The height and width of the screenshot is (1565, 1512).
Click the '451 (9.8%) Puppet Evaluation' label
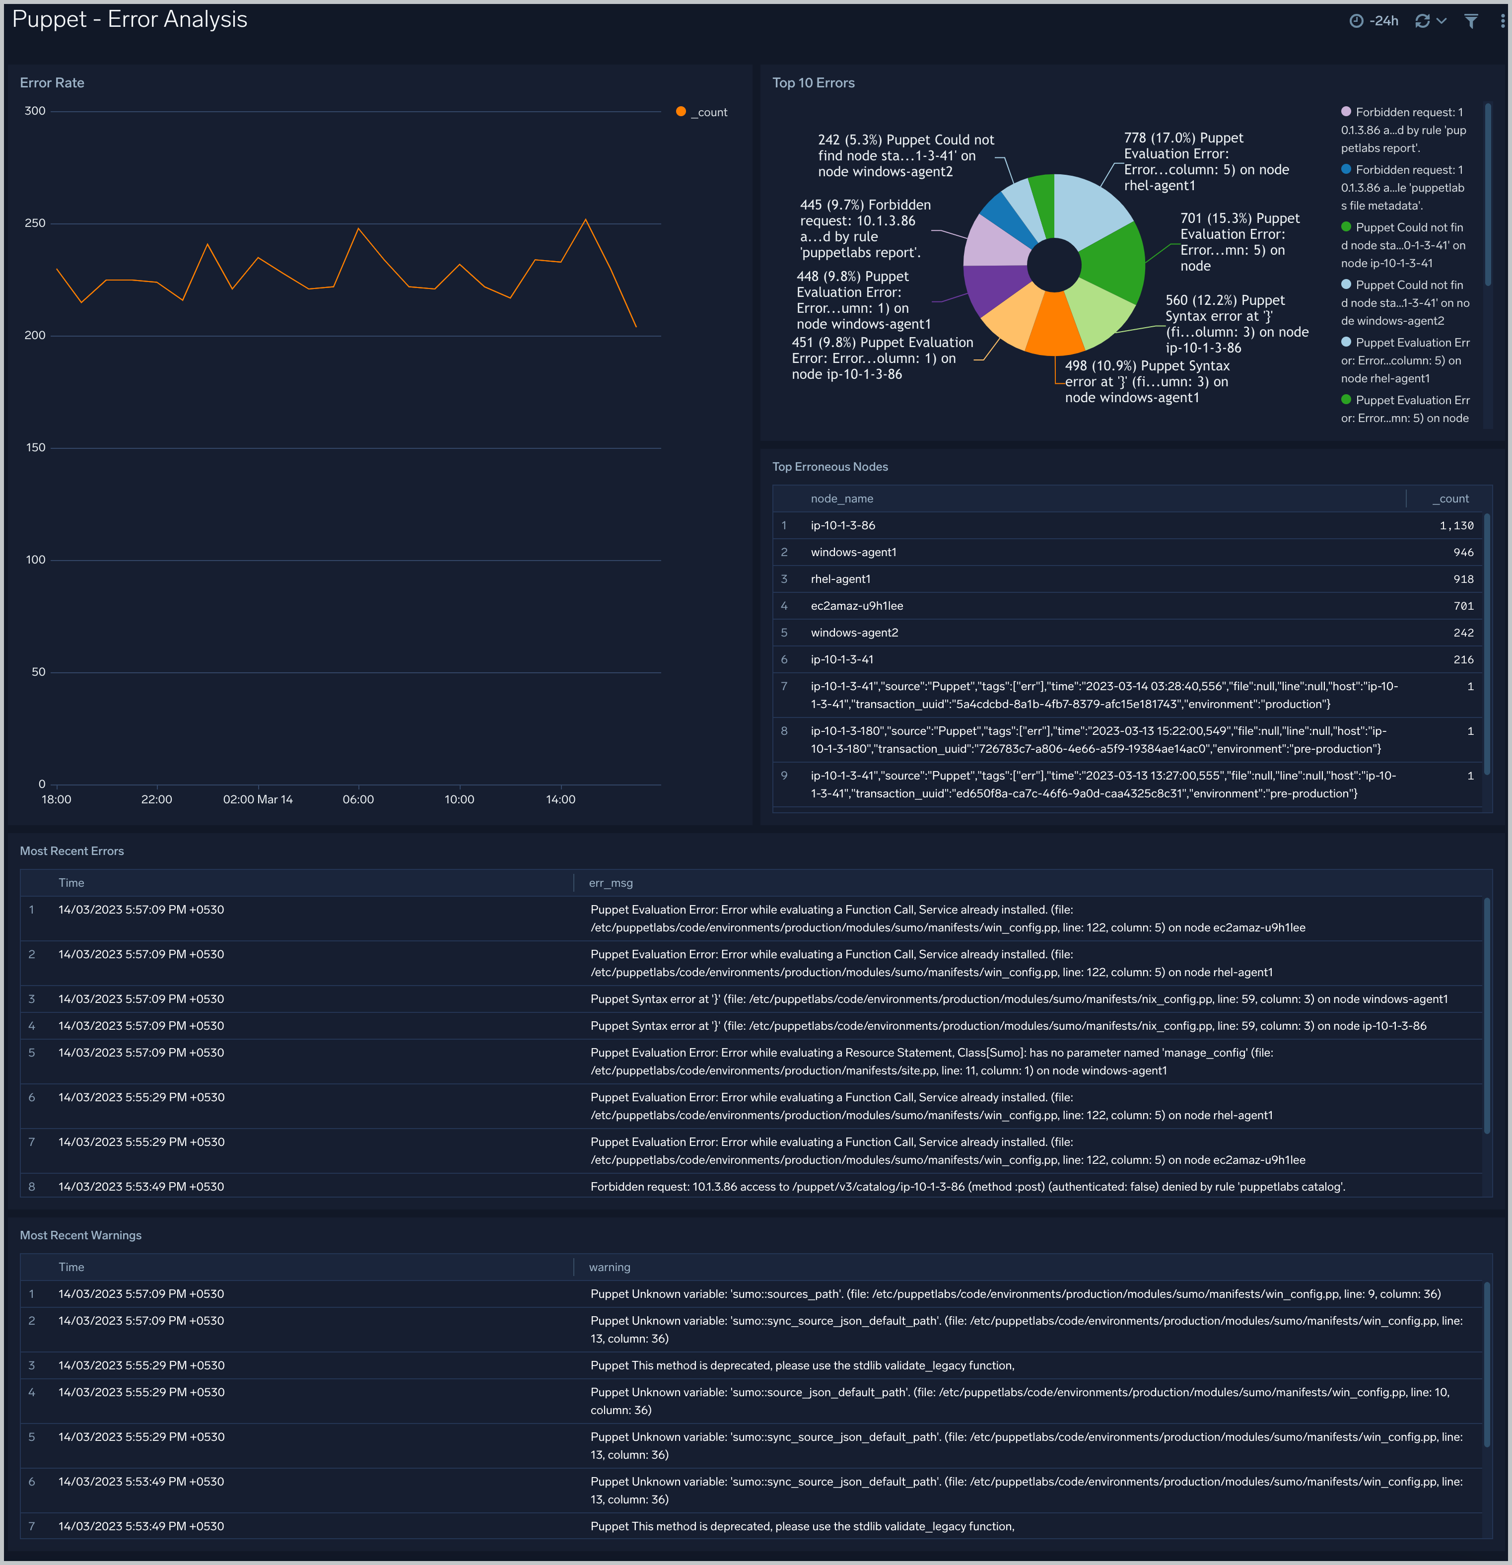pyautogui.click(x=882, y=357)
